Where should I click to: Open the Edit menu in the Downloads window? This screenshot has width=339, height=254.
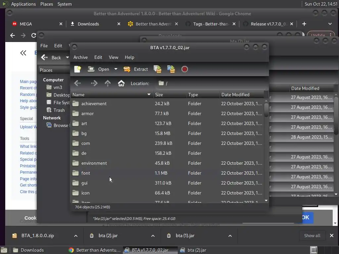point(58,46)
